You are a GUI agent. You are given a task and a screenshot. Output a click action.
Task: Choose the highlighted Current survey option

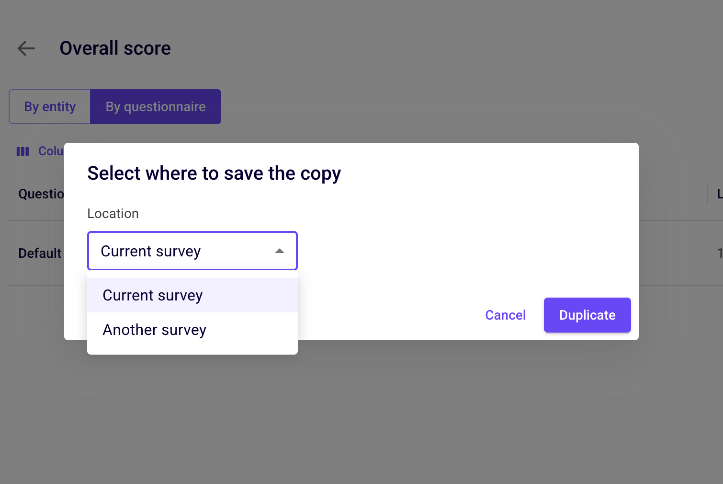pyautogui.click(x=192, y=295)
